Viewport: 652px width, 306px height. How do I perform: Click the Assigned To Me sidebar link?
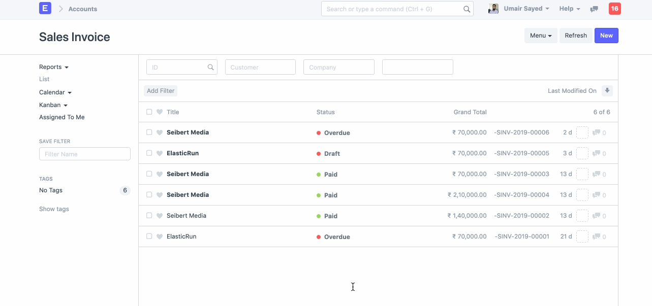(62, 117)
